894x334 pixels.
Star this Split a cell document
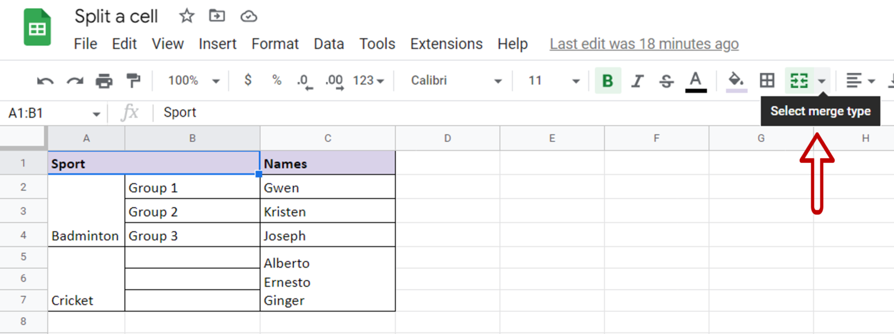click(186, 16)
